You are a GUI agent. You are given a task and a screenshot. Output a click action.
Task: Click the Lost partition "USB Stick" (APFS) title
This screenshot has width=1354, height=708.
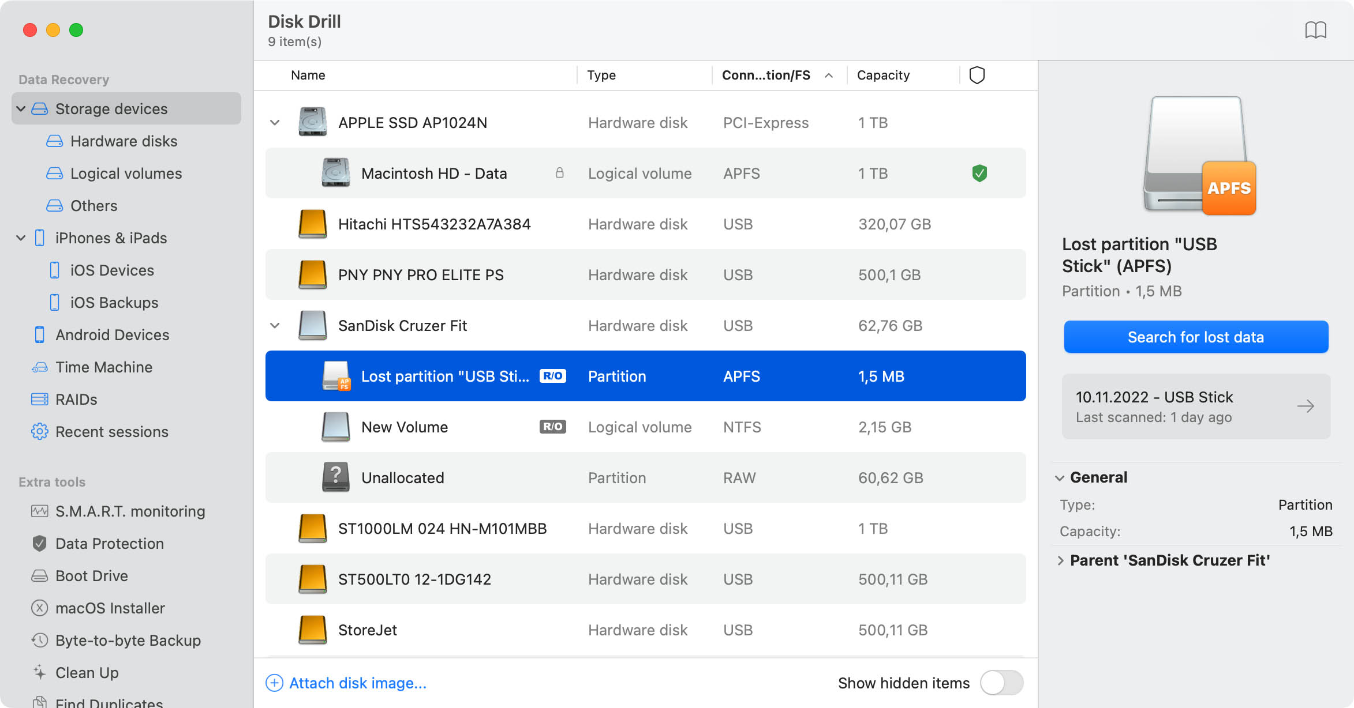coord(1139,255)
